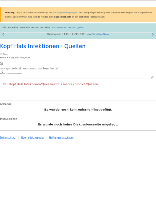This screenshot has width=156, height=209.
Task: Click the 'Anhänge' section heading
Action: pyautogui.click(x=6, y=104)
